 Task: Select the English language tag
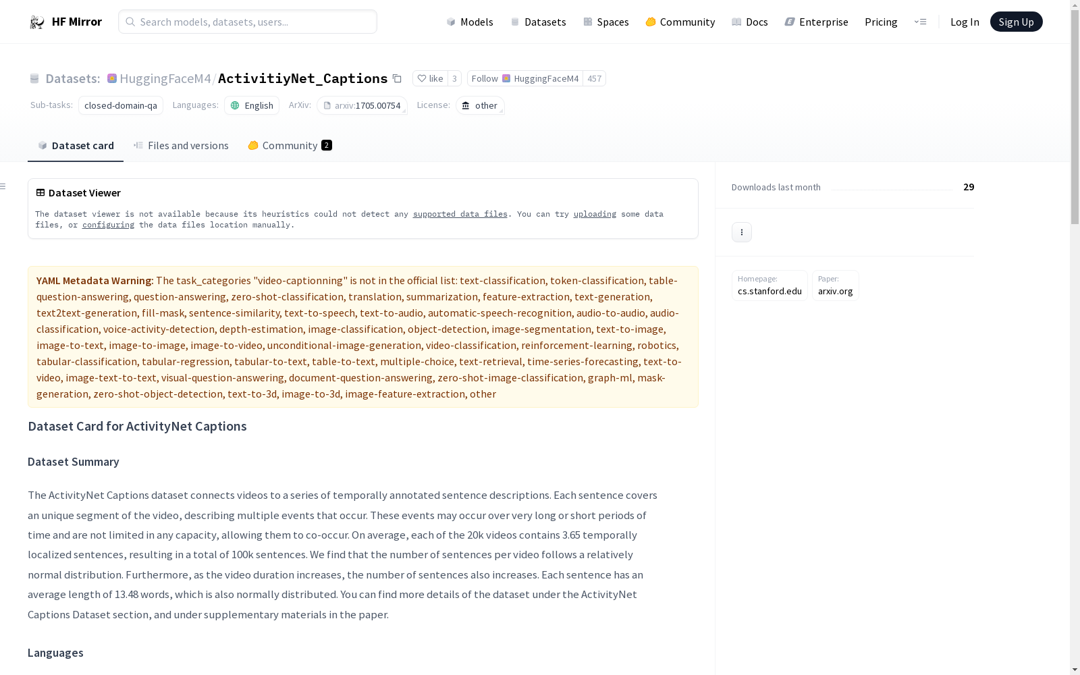(x=252, y=105)
